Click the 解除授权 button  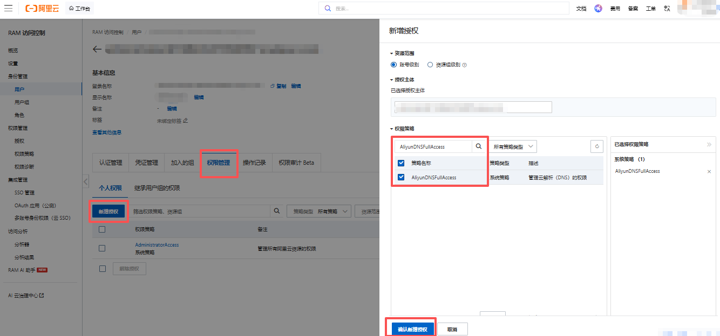(130, 269)
